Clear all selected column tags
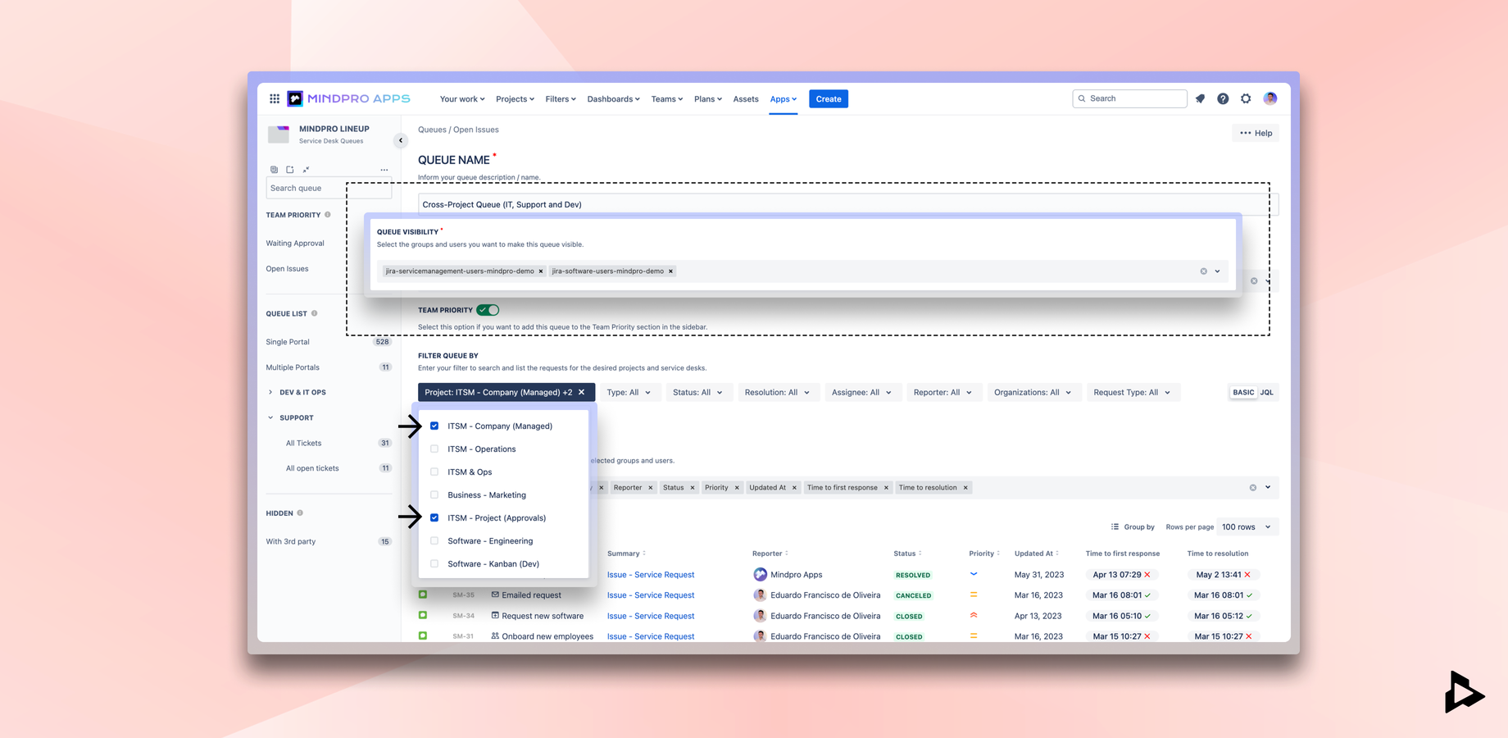1508x738 pixels. point(1253,488)
